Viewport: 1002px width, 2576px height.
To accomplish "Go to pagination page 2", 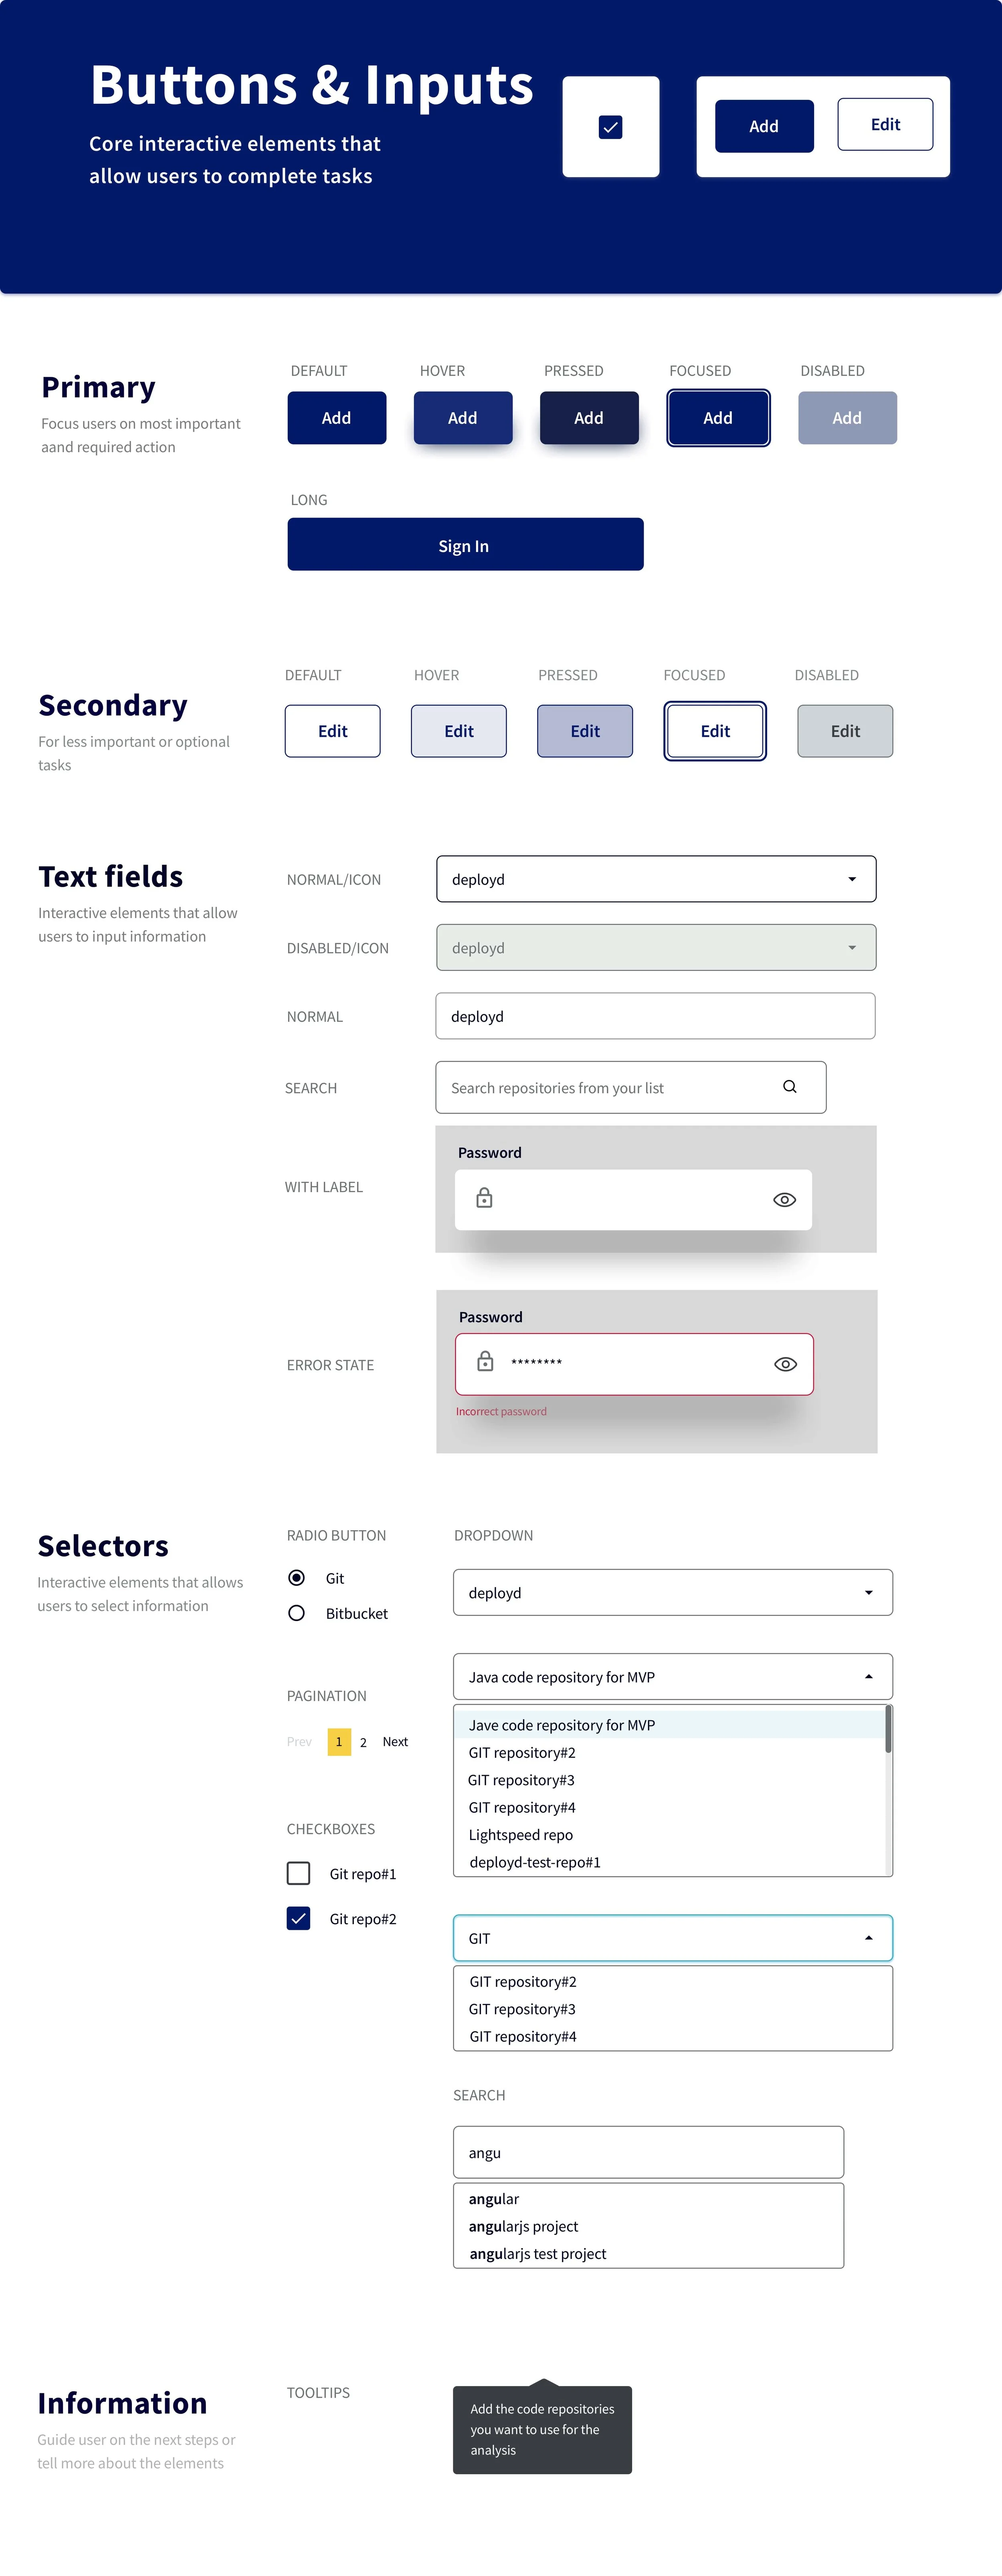I will coord(363,1743).
